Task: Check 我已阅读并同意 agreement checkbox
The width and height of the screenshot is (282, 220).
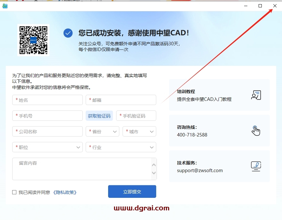Action: (x=14, y=192)
